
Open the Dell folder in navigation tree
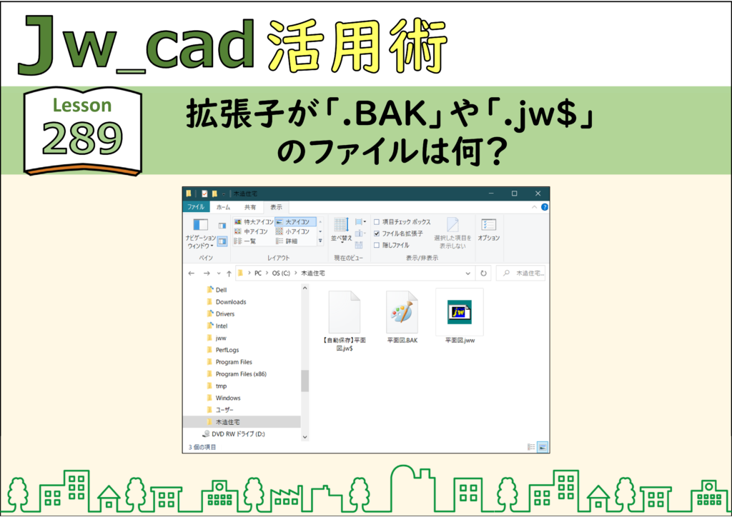(x=221, y=290)
